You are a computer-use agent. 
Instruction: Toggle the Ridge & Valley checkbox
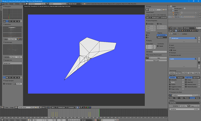click(x=170, y=89)
